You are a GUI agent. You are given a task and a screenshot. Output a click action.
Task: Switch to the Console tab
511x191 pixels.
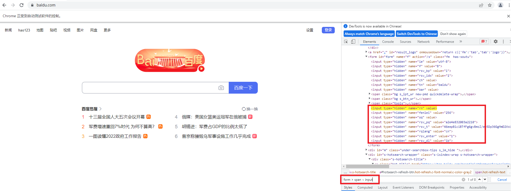tap(388, 42)
